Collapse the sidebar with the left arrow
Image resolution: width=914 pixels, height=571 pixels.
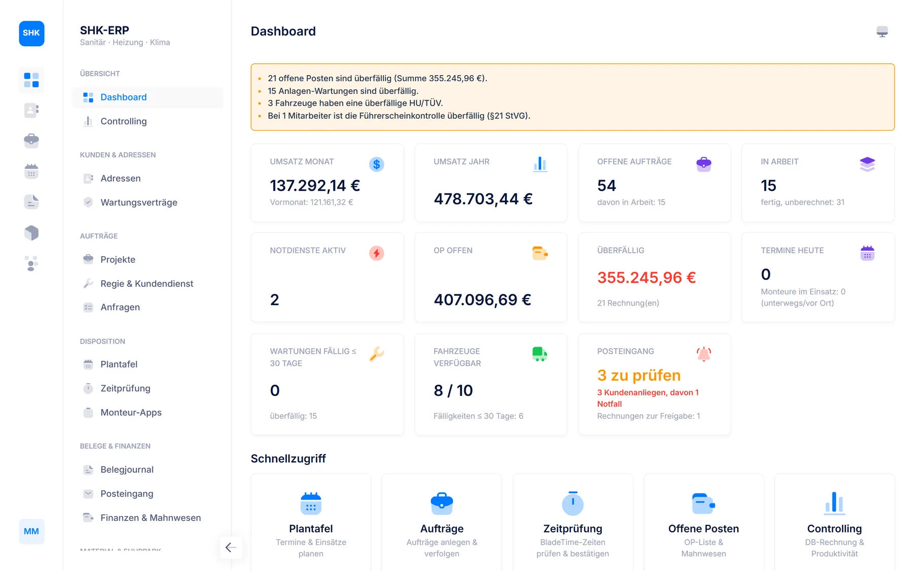point(231,547)
